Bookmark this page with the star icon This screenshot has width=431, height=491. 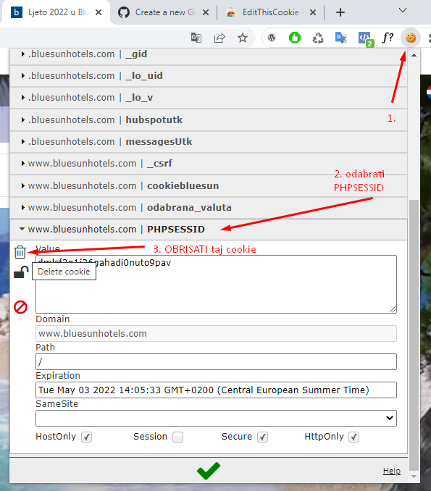pyautogui.click(x=243, y=38)
